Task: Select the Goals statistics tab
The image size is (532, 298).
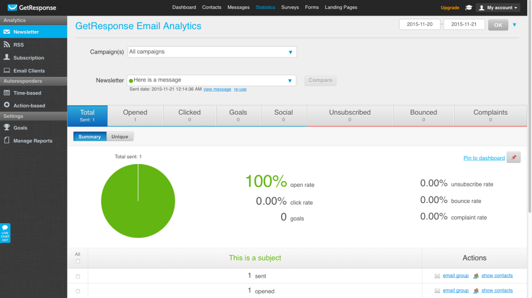Action: click(238, 116)
